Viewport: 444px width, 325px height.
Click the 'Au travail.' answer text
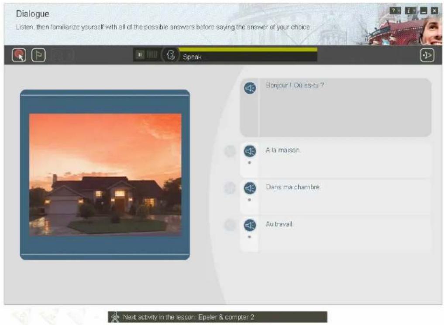click(x=279, y=224)
